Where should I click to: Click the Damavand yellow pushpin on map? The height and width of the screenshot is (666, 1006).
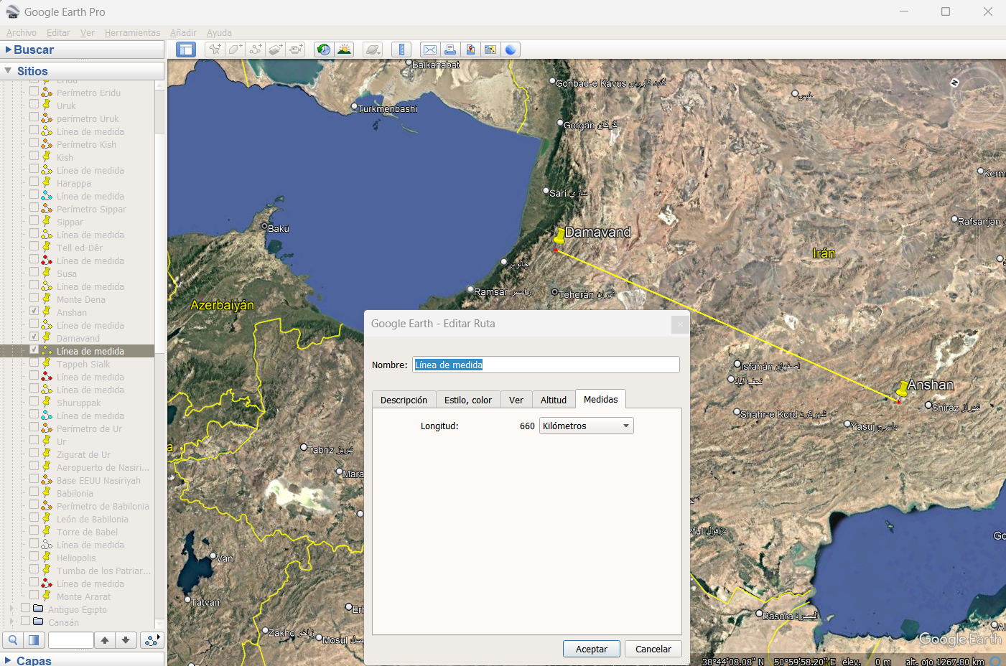559,237
